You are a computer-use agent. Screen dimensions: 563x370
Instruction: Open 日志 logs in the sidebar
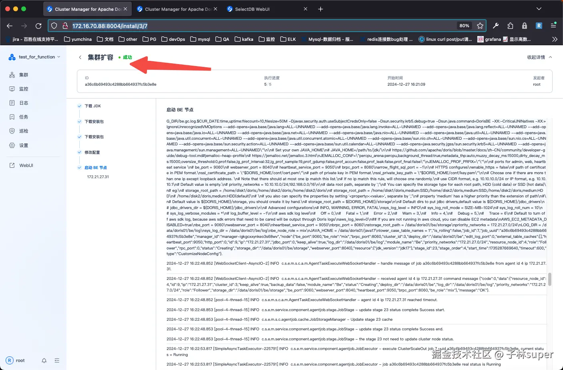click(24, 103)
